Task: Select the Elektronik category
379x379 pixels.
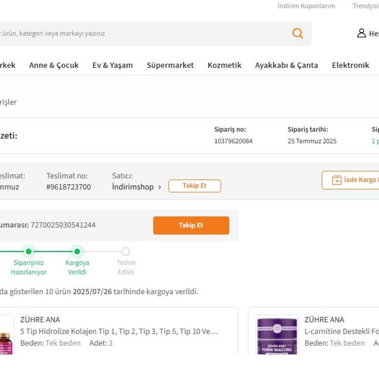Action: click(x=350, y=65)
